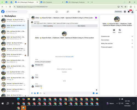Reload the page in the browser
The image size is (137, 110).
click(10, 7)
